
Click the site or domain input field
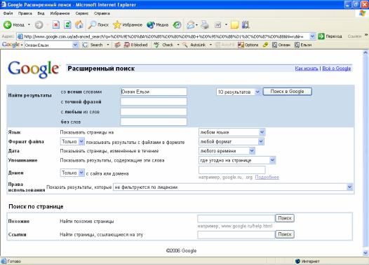(232, 170)
